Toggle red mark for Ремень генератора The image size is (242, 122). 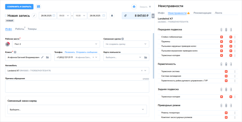[x=226, y=113]
